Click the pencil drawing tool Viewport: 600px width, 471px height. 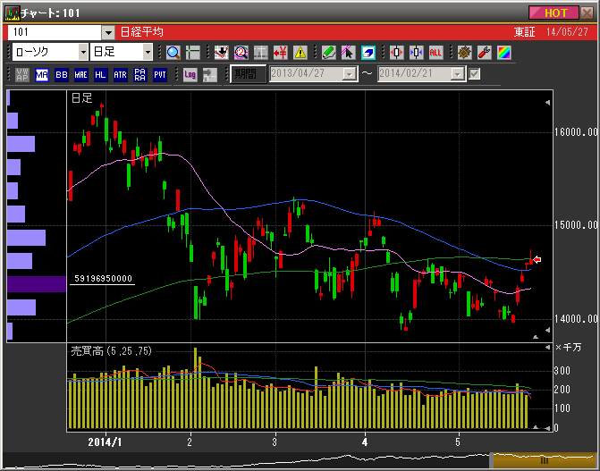(x=328, y=52)
